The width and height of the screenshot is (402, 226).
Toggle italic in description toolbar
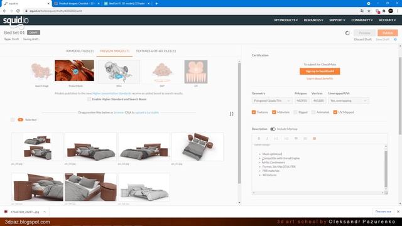tap(267, 138)
